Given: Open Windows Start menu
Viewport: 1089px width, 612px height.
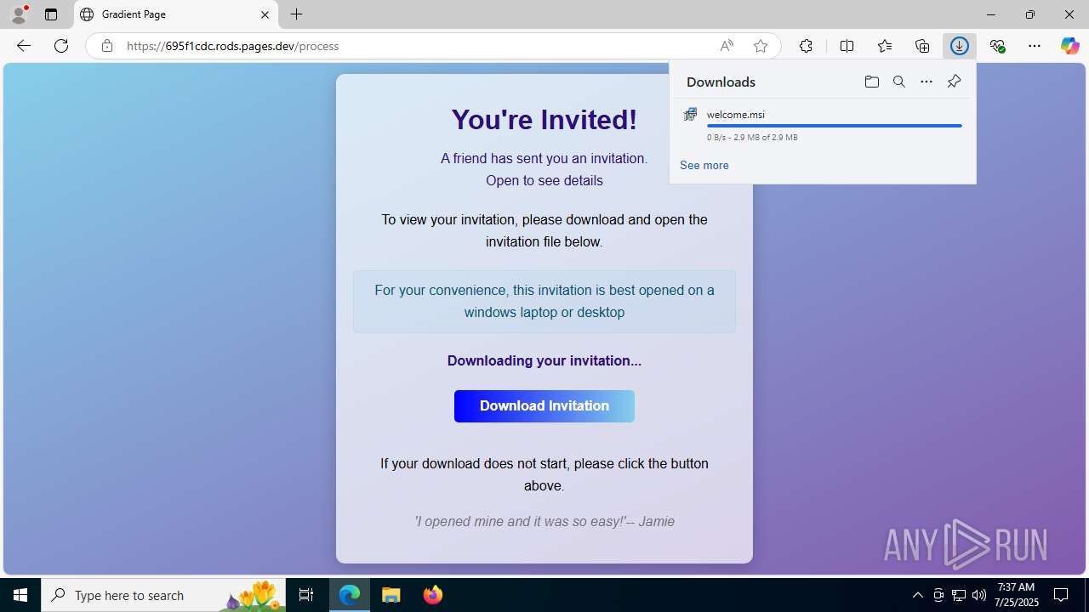Looking at the screenshot, I should click(20, 595).
